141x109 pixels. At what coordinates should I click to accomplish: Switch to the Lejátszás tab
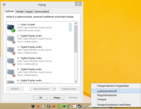coord(9,11)
